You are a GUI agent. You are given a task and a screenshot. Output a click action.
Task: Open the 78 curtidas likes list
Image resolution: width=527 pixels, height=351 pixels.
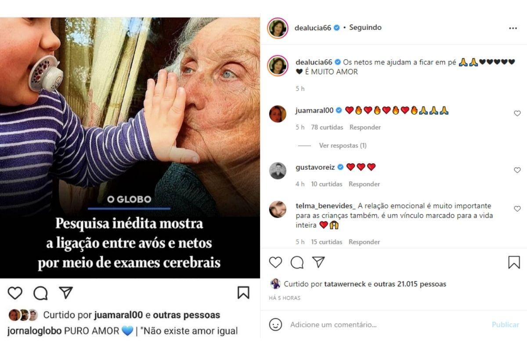(327, 127)
